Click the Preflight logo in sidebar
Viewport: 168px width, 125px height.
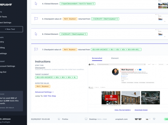[6, 5]
